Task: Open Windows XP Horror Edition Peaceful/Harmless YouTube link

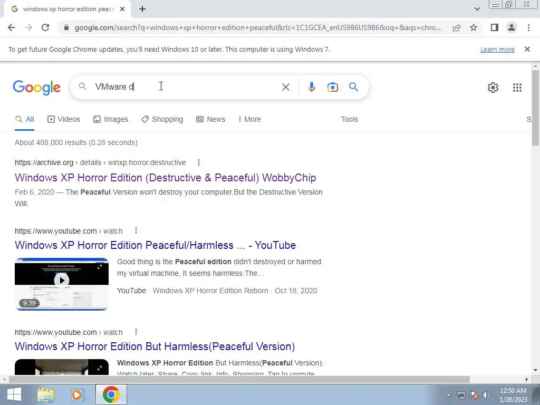Action: pyautogui.click(x=156, y=245)
